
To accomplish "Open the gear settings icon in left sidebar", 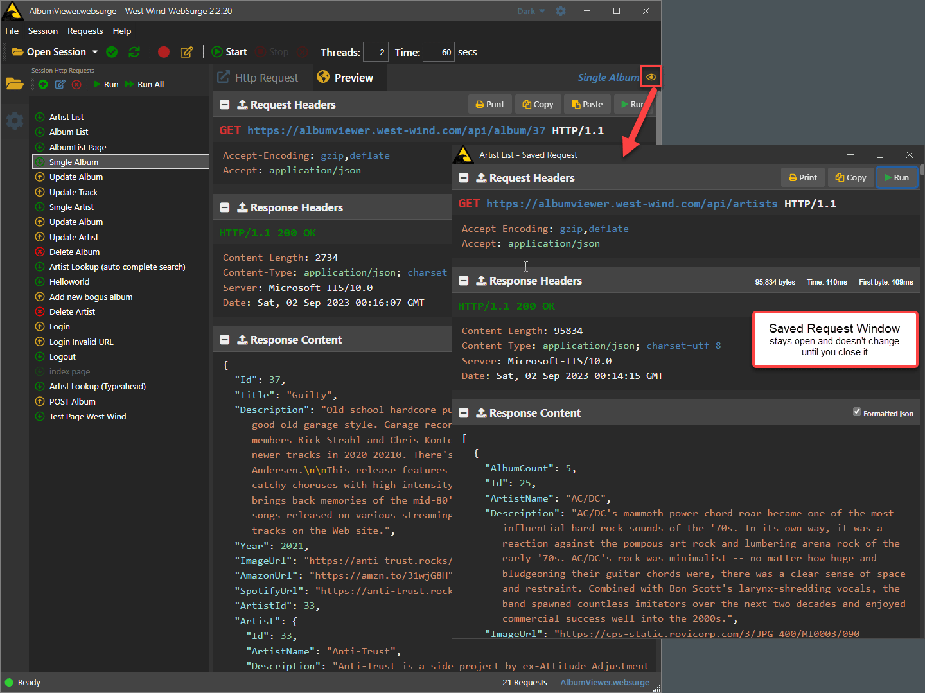I will [x=15, y=120].
